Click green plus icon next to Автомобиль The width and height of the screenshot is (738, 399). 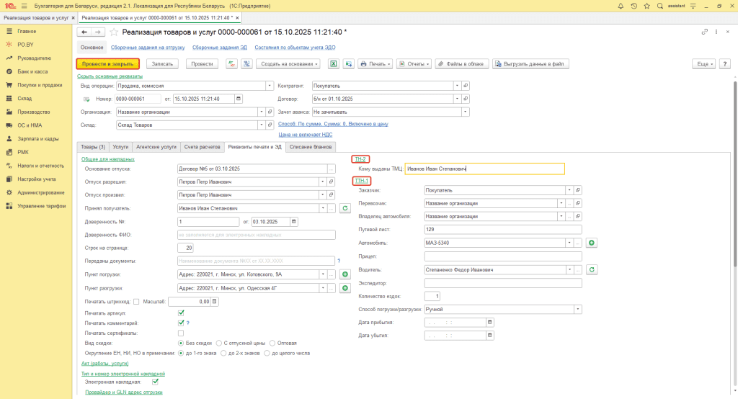(x=592, y=243)
